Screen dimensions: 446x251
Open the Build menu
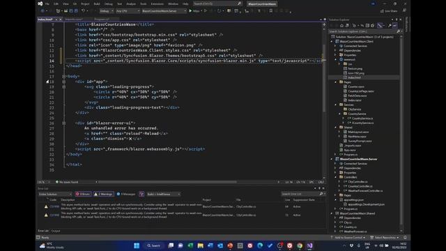click(97, 4)
